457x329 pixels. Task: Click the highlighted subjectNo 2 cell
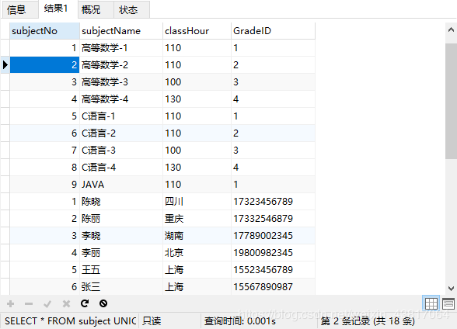44,65
